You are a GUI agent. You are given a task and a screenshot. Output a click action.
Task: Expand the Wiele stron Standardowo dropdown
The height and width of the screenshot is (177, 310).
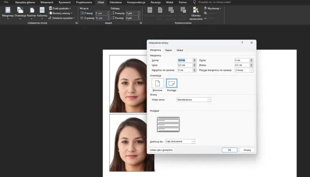193,100
